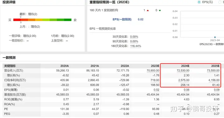Viewport: 224px width, 118px height.
Task: Click the 2023E net profit value 719.00
Action: click(x=155, y=80)
